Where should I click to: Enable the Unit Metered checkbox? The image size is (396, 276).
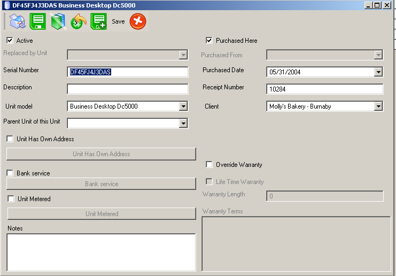pyautogui.click(x=11, y=198)
